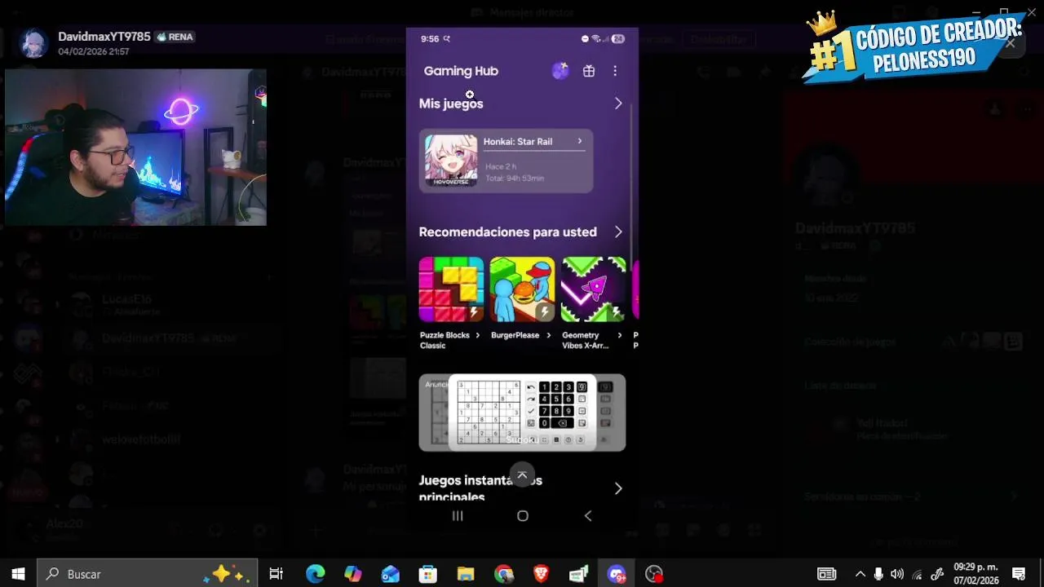This screenshot has width=1044, height=587.
Task: Click the Mis juegos heading
Action: point(451,104)
